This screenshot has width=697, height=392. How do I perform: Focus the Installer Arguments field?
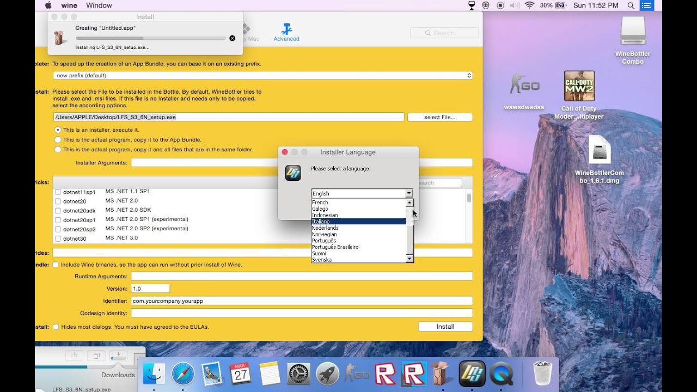[x=302, y=163]
